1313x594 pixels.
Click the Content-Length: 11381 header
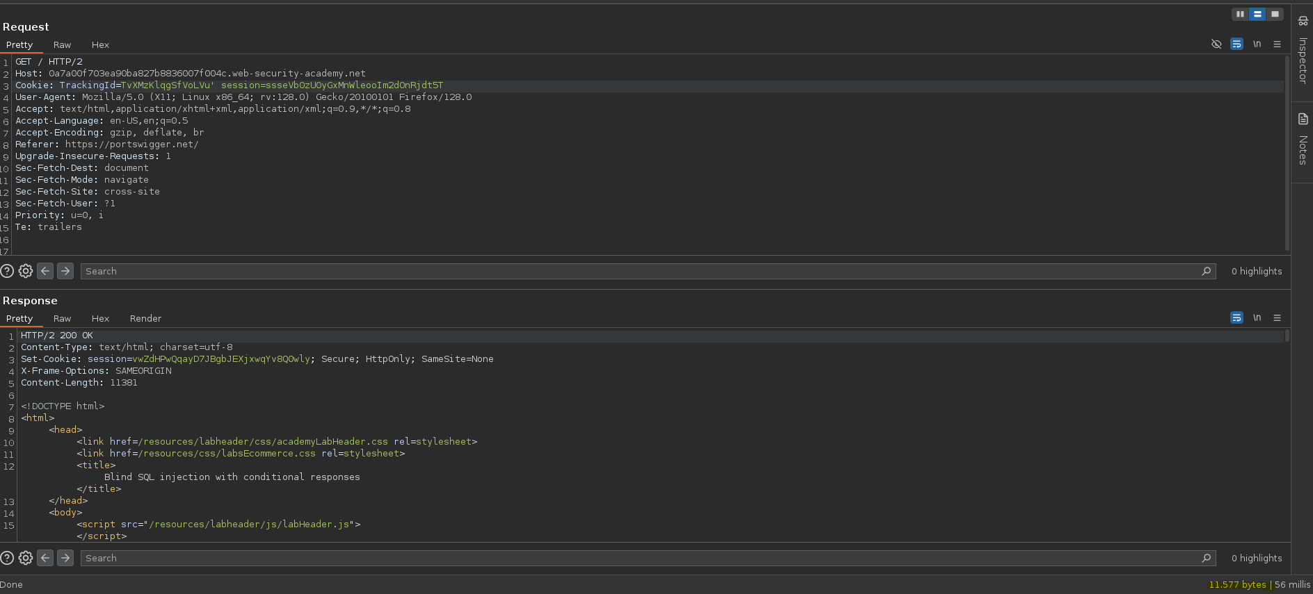(x=79, y=383)
